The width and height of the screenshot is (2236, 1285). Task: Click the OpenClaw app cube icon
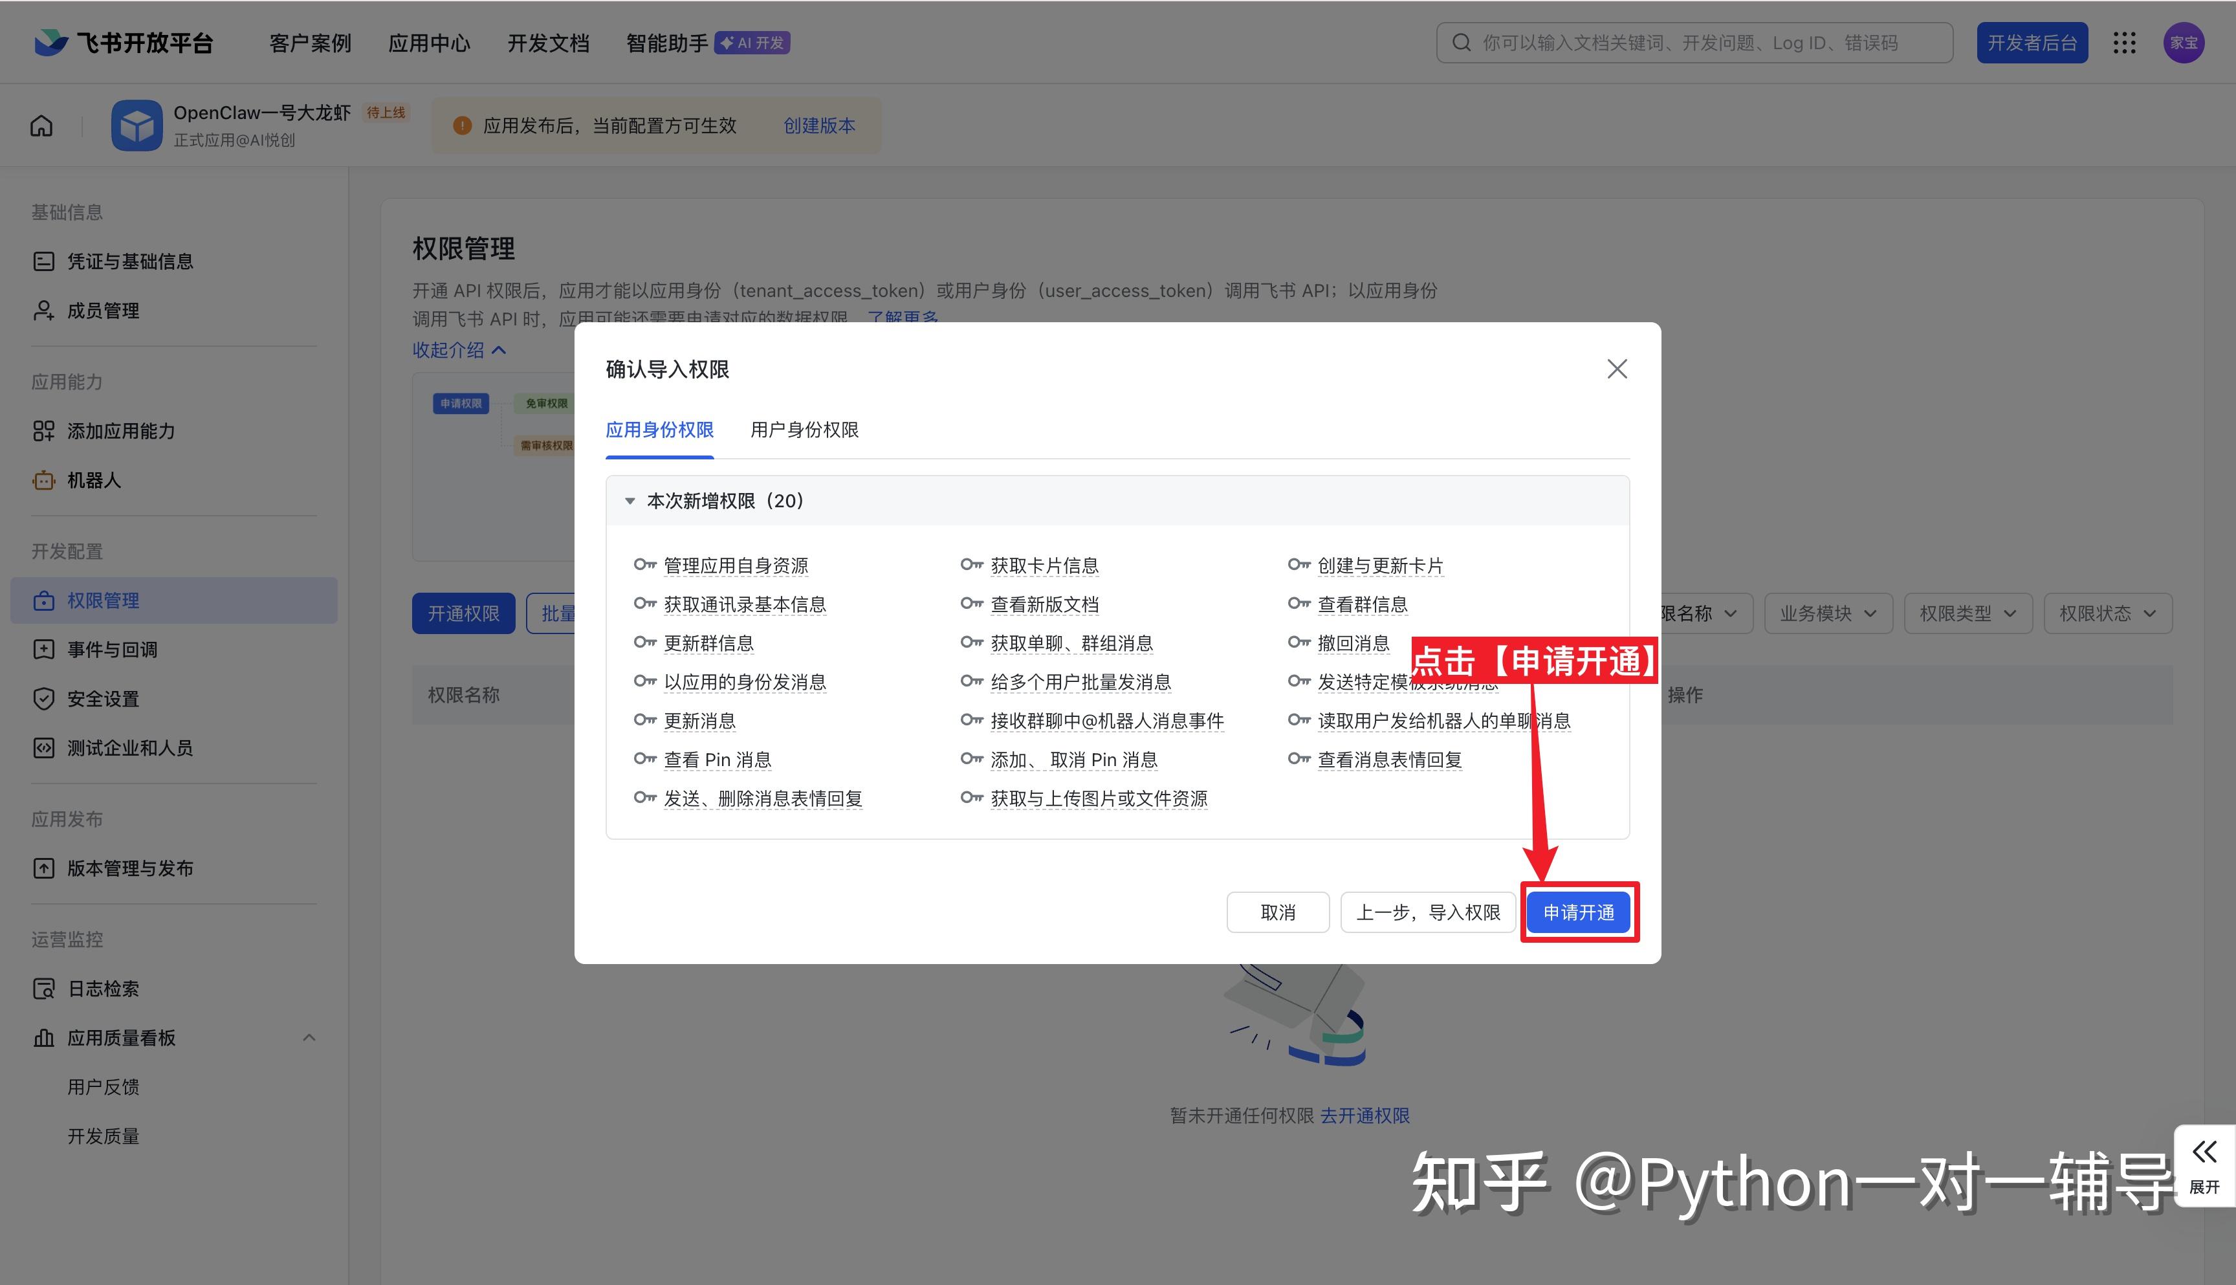137,126
